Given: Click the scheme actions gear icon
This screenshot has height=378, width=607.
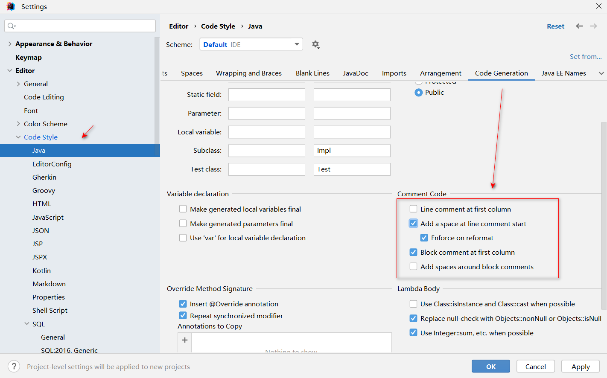Looking at the screenshot, I should 315,44.
